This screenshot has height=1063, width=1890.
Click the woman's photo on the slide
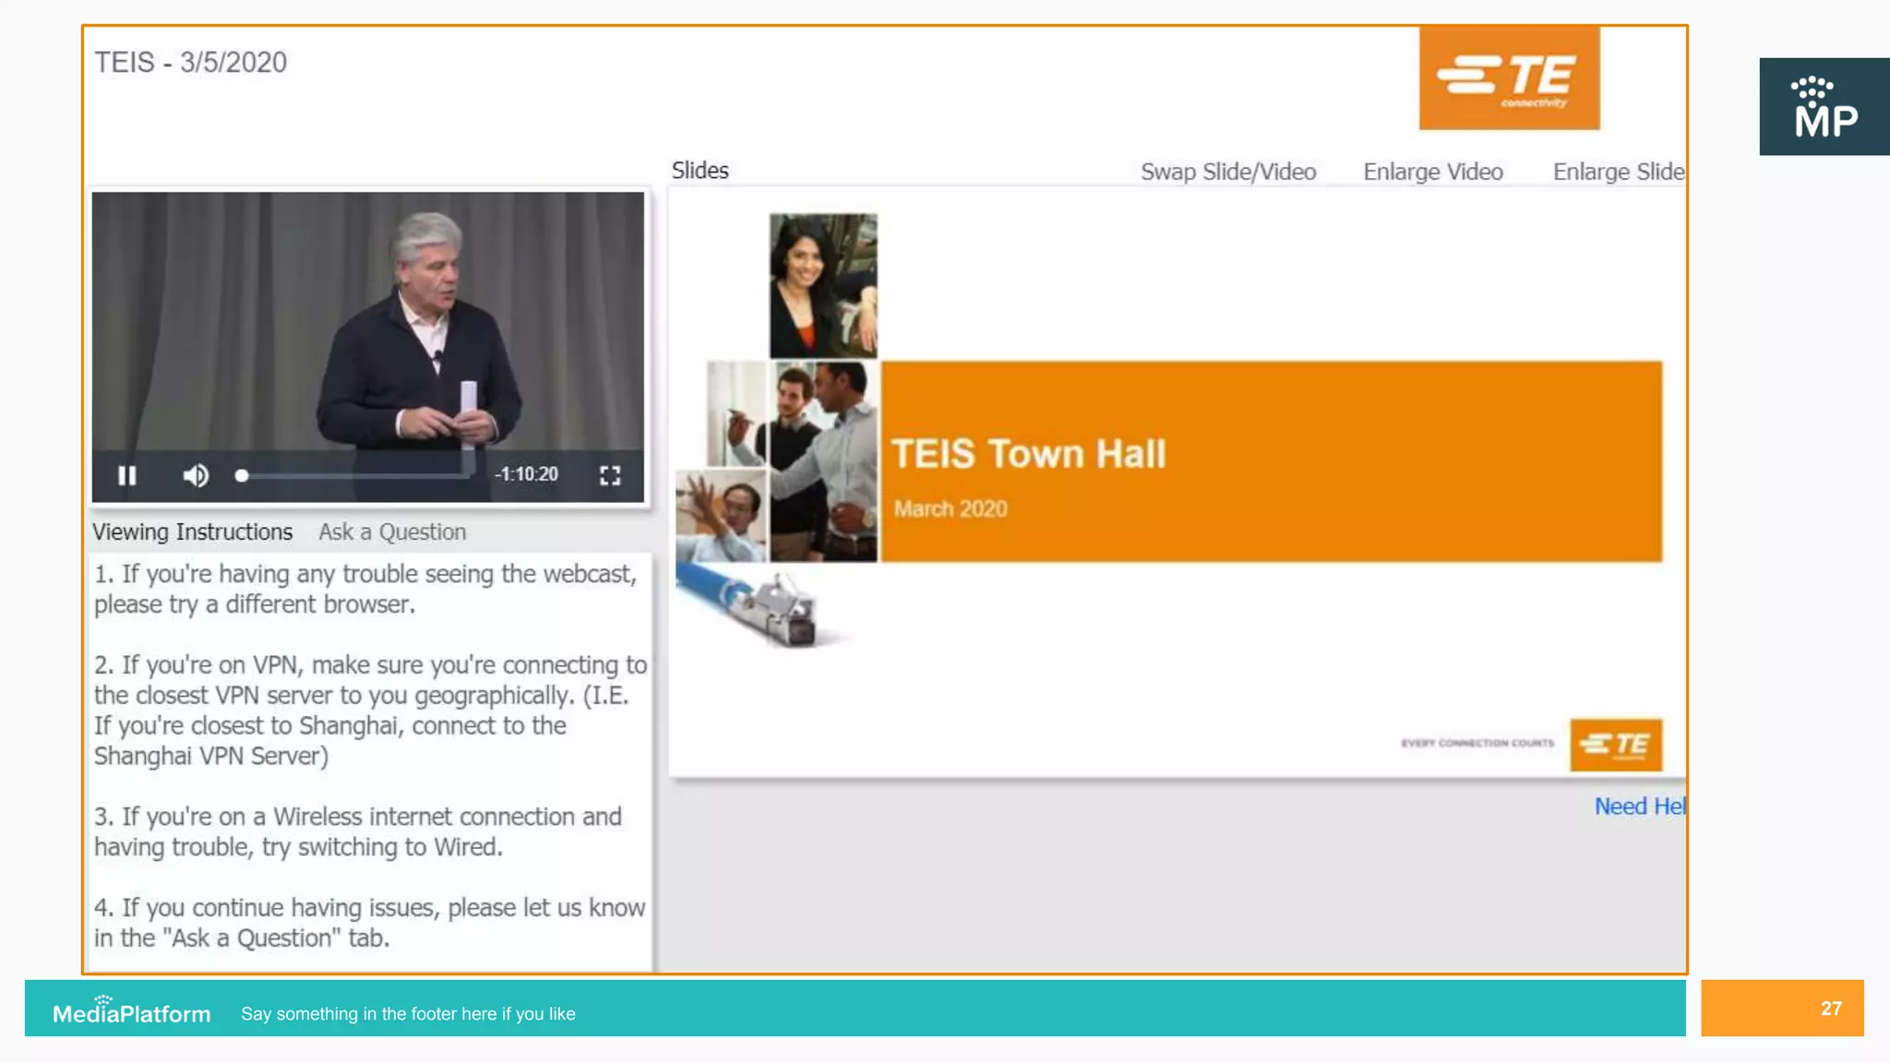click(823, 285)
